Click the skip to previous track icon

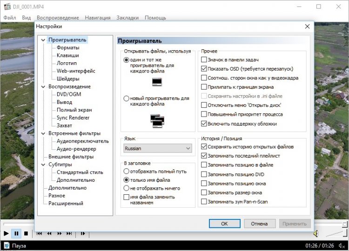click(x=39, y=233)
